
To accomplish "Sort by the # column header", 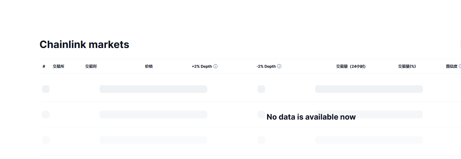I will 44,66.
